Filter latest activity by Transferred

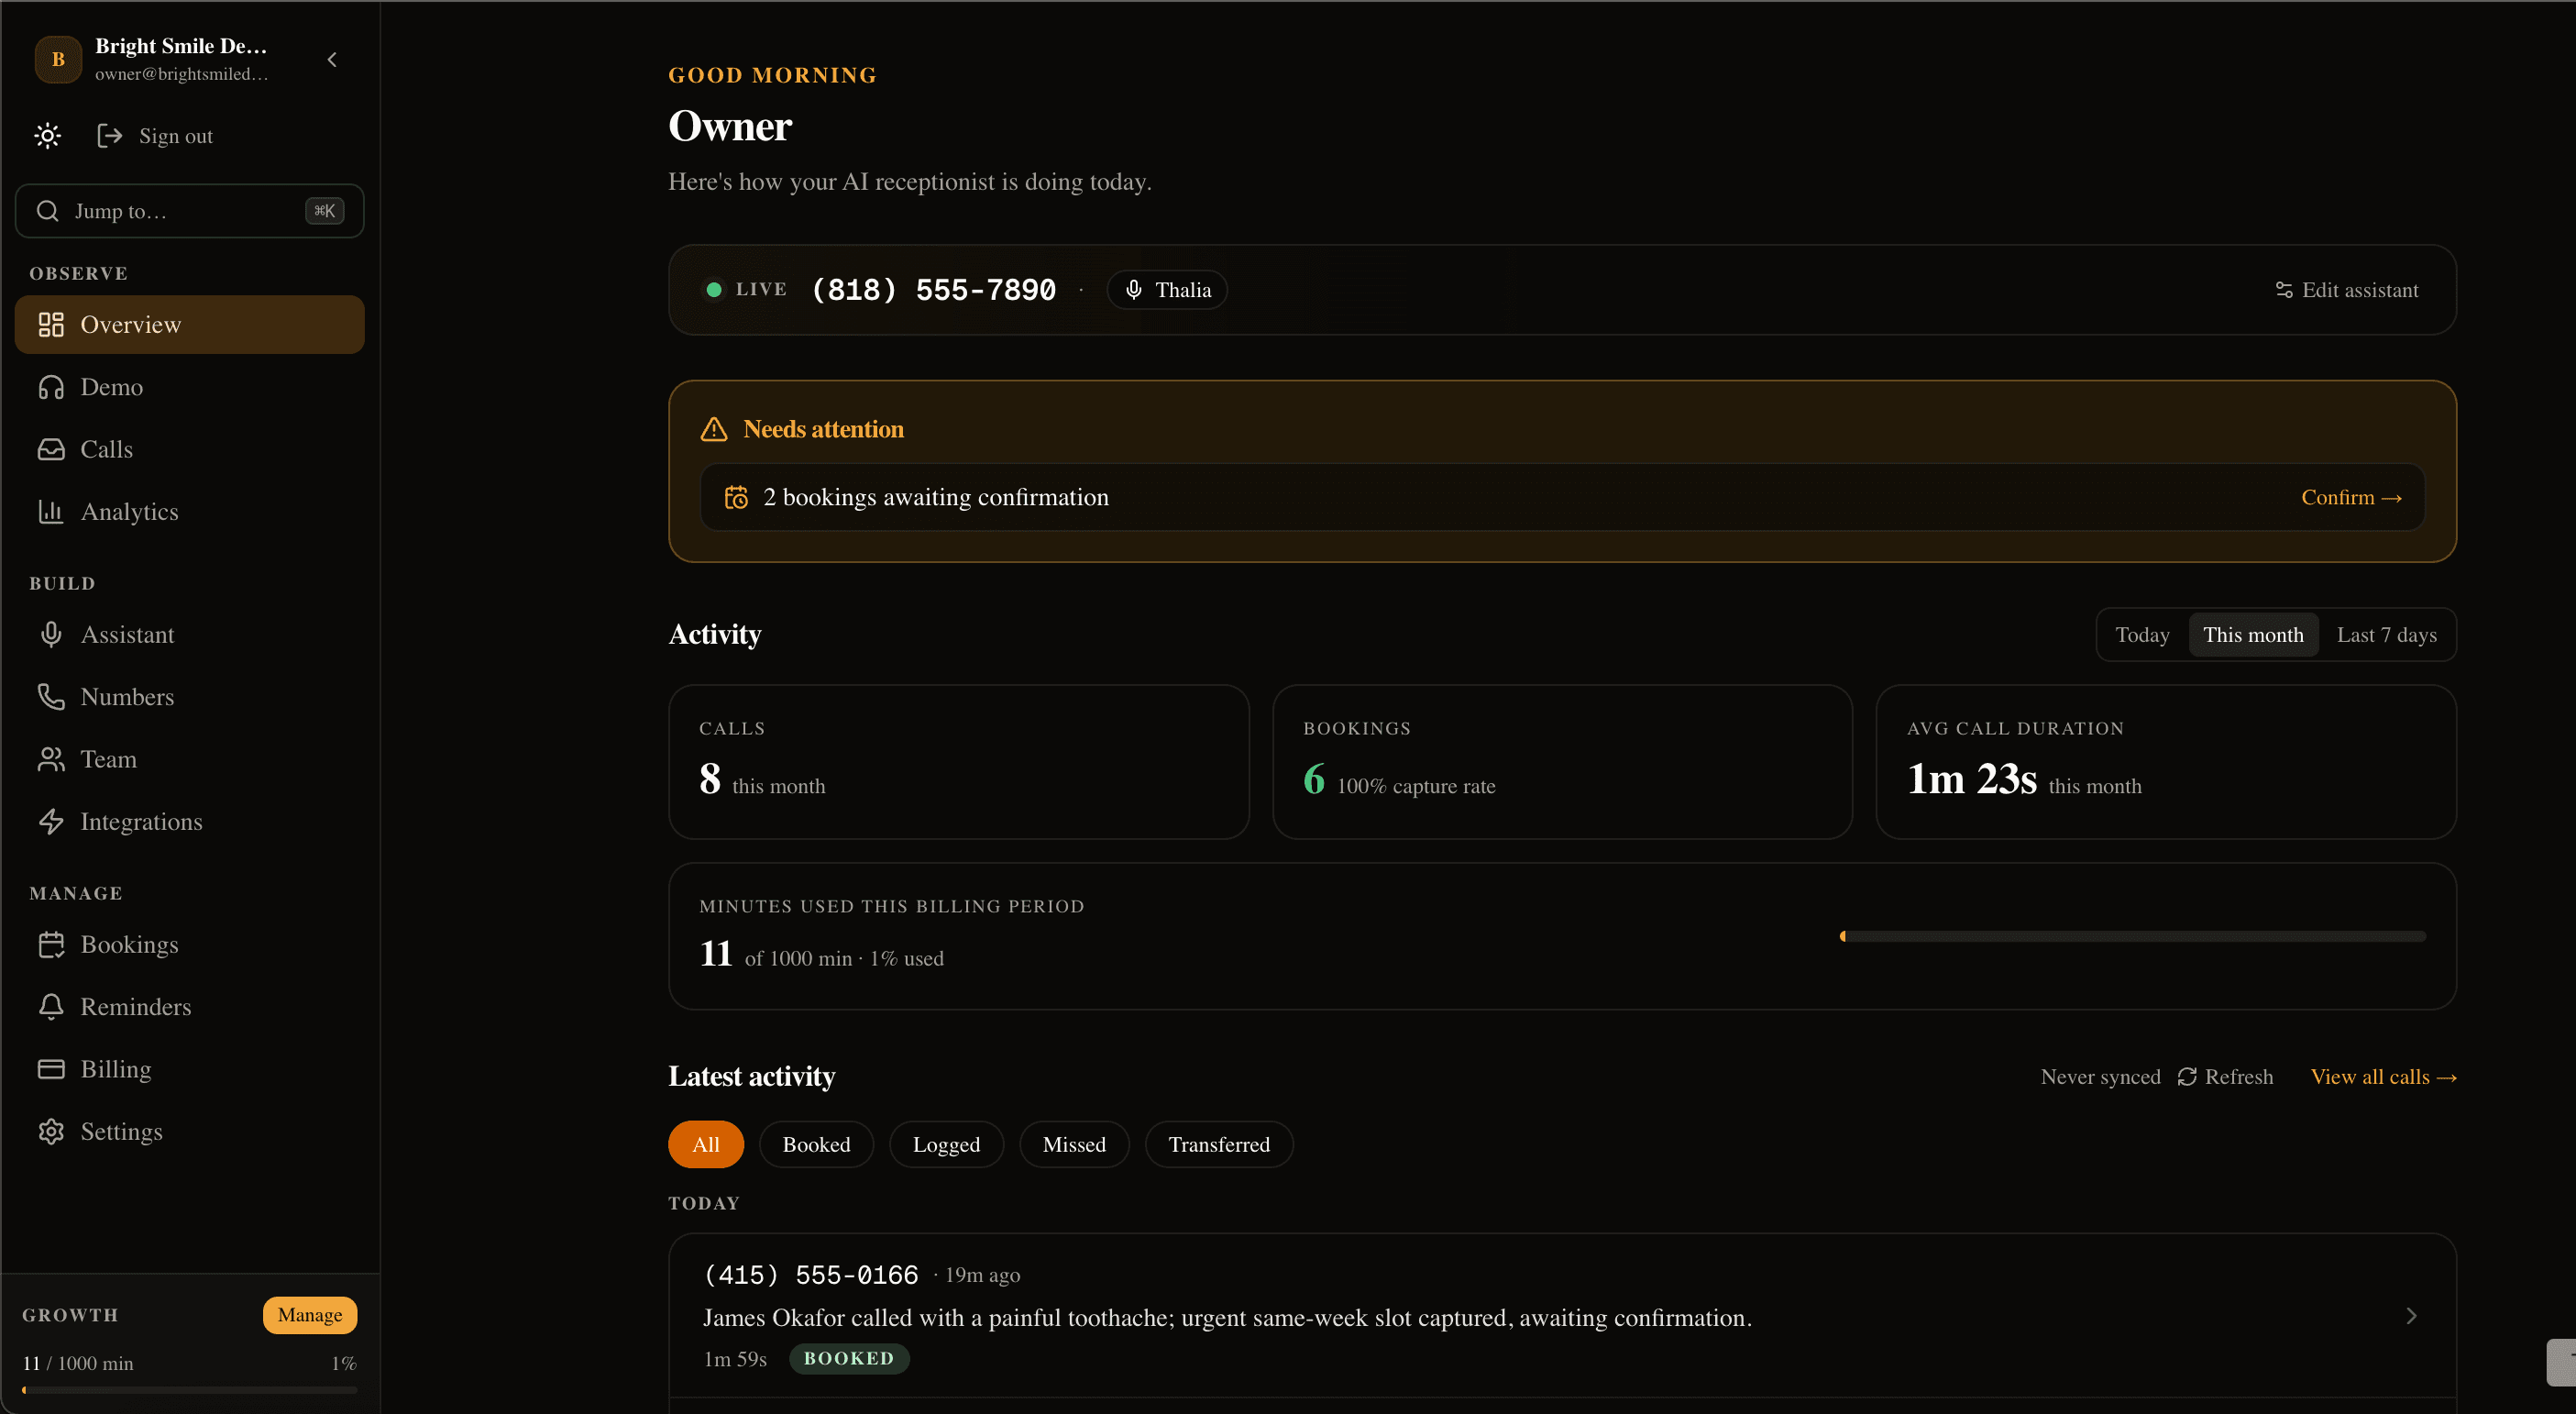click(1219, 1145)
